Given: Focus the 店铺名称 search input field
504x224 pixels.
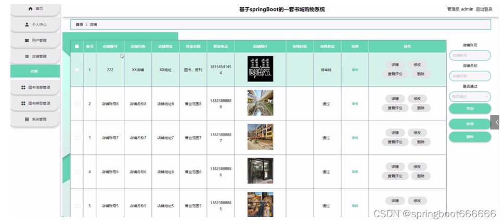Looking at the screenshot, I should pos(470,76).
